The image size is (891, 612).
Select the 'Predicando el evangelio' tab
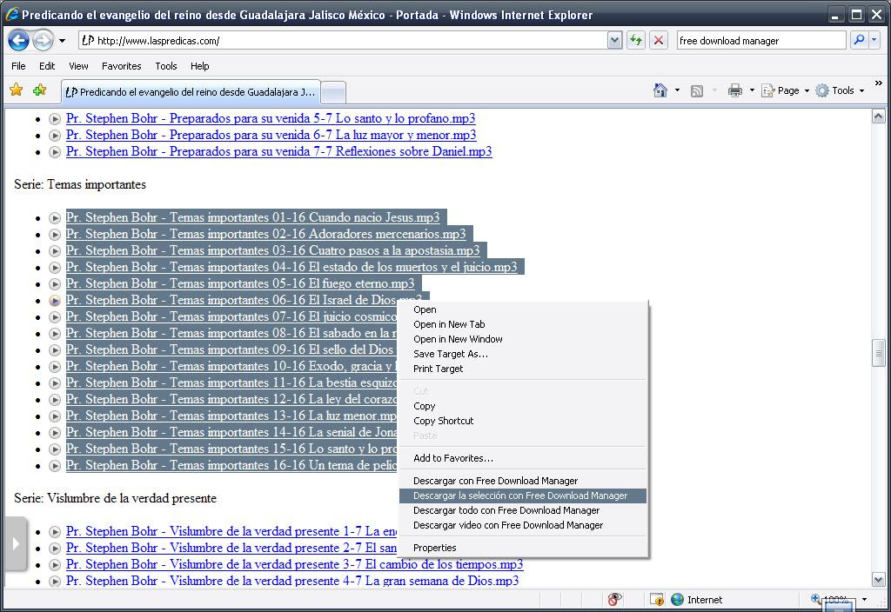(191, 92)
